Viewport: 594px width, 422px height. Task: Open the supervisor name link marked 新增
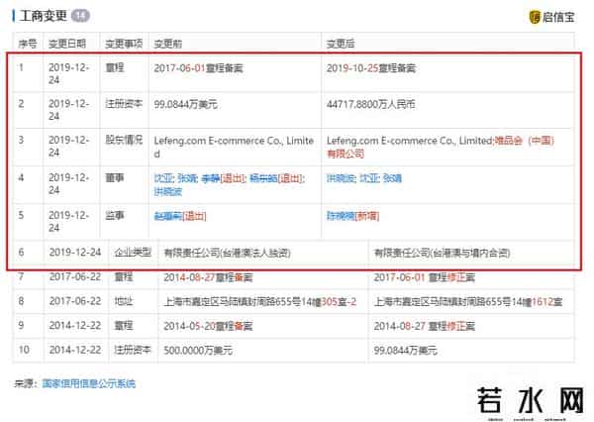click(341, 216)
